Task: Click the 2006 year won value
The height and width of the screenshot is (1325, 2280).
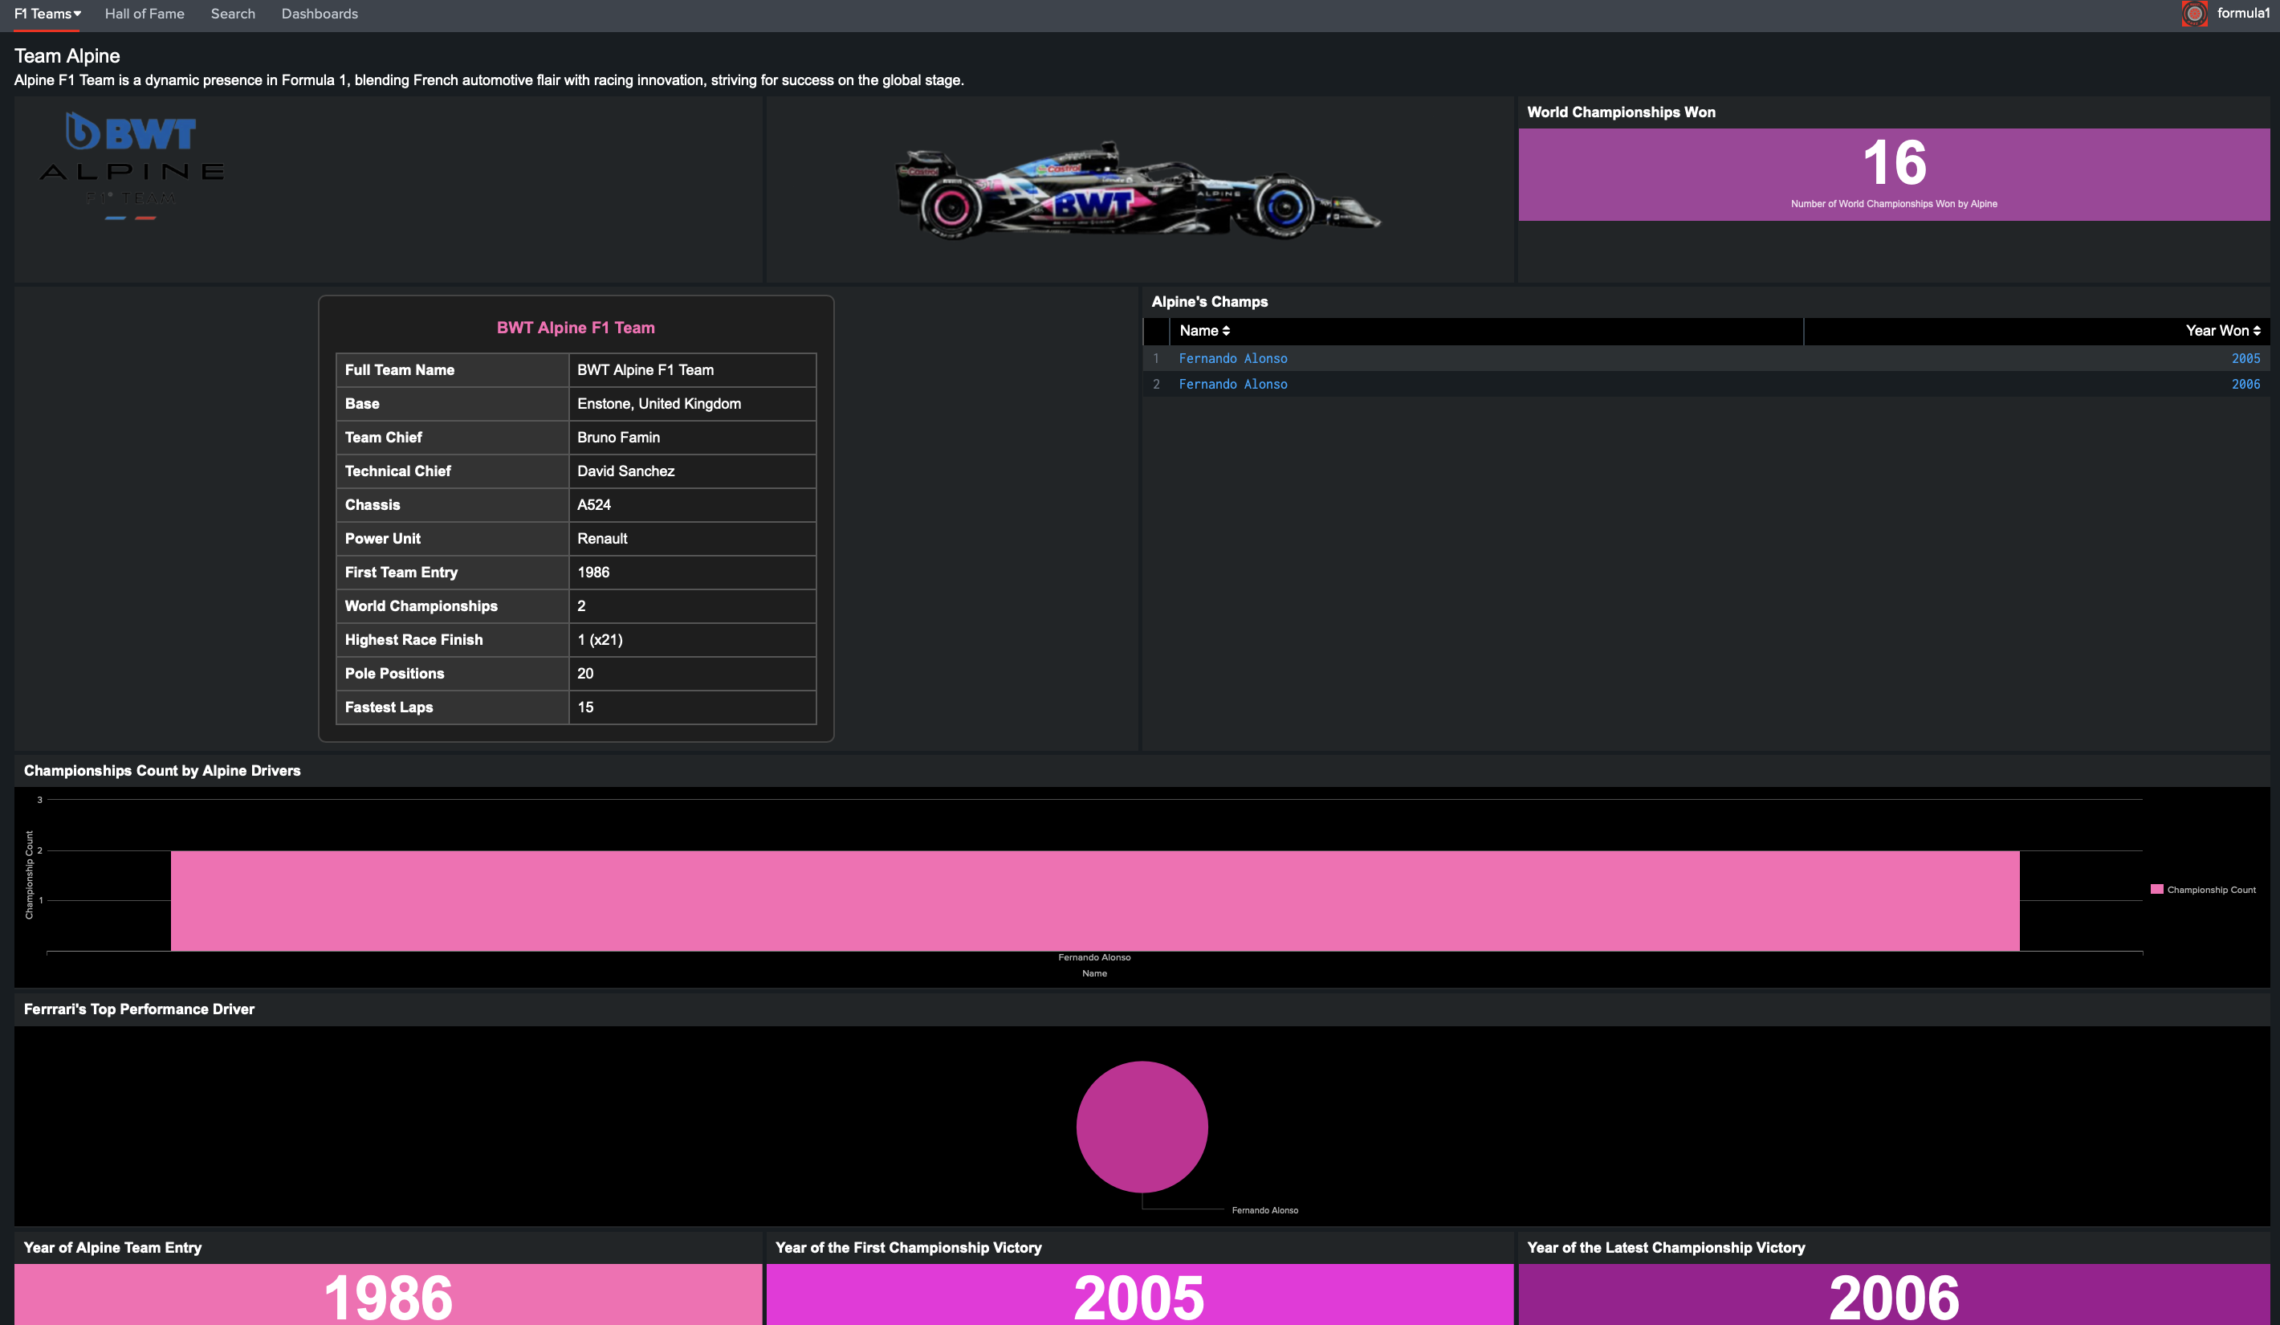Action: click(2245, 385)
